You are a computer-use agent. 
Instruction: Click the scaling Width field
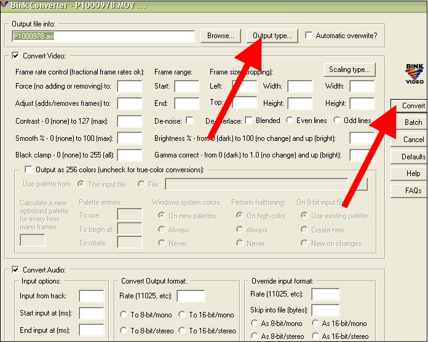click(x=362, y=86)
